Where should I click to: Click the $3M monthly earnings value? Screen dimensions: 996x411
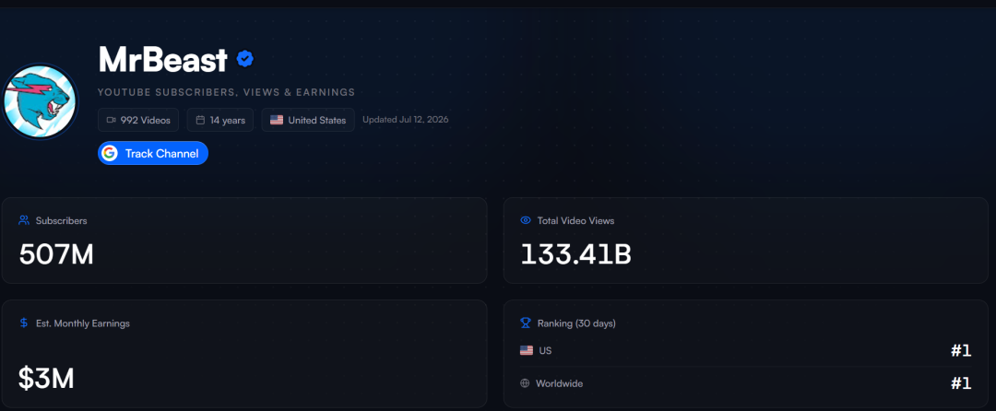46,379
